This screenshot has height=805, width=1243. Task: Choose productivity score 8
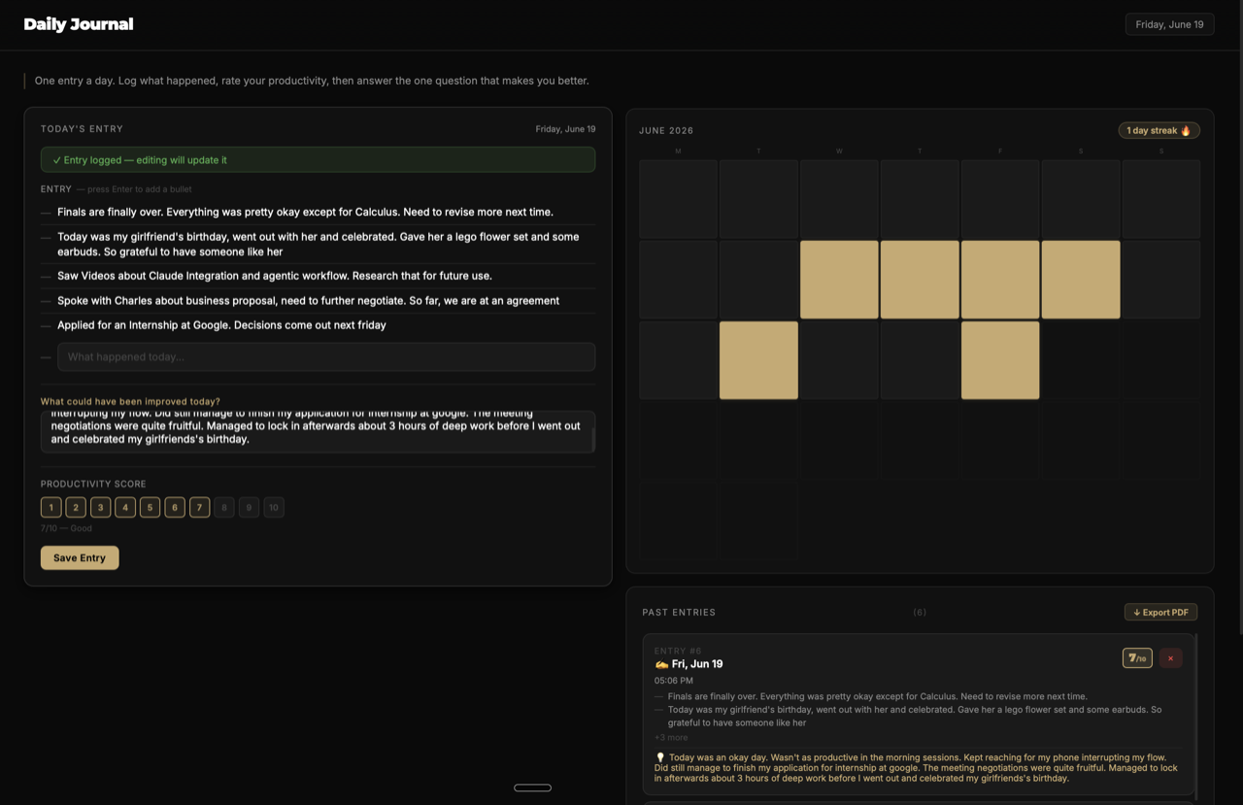click(x=224, y=507)
